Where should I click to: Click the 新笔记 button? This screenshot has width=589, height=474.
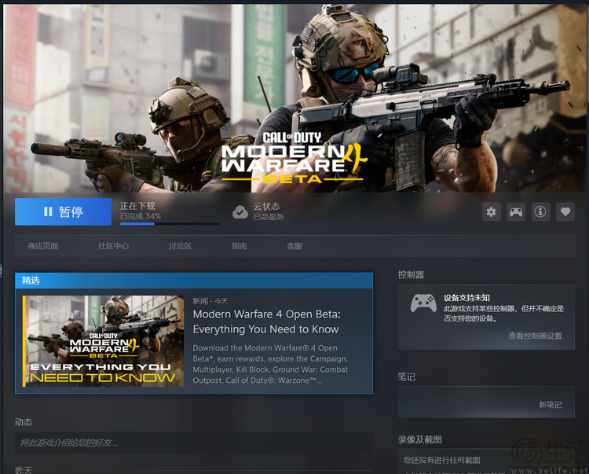tap(551, 405)
